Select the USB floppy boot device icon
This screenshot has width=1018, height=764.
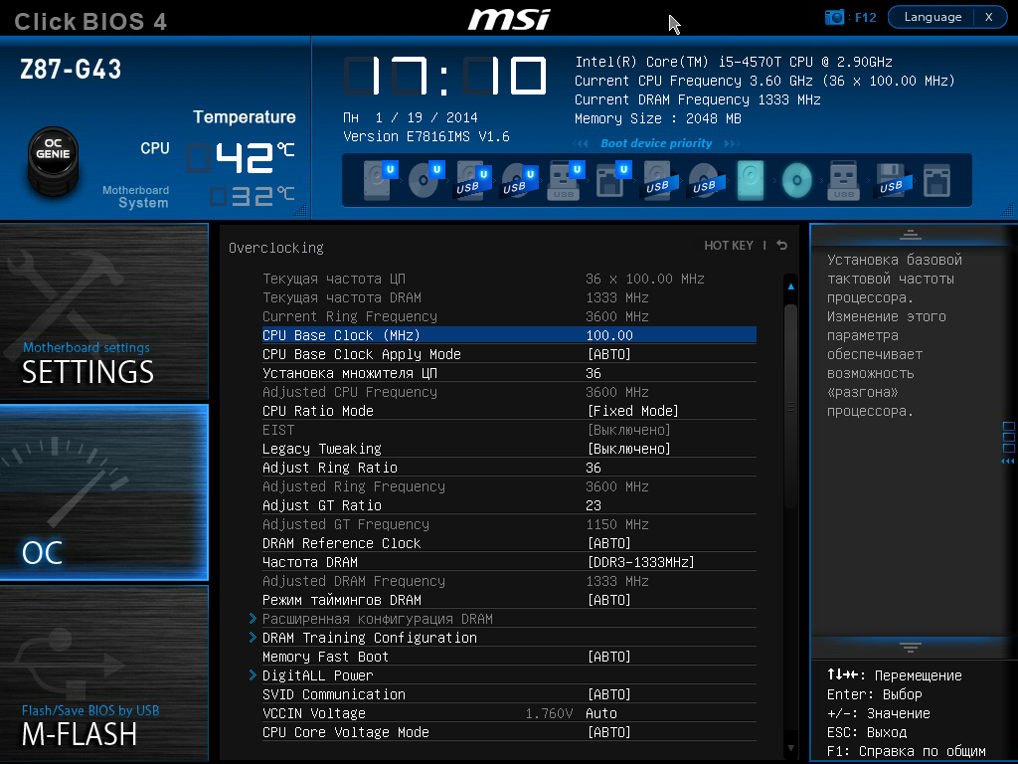[892, 180]
